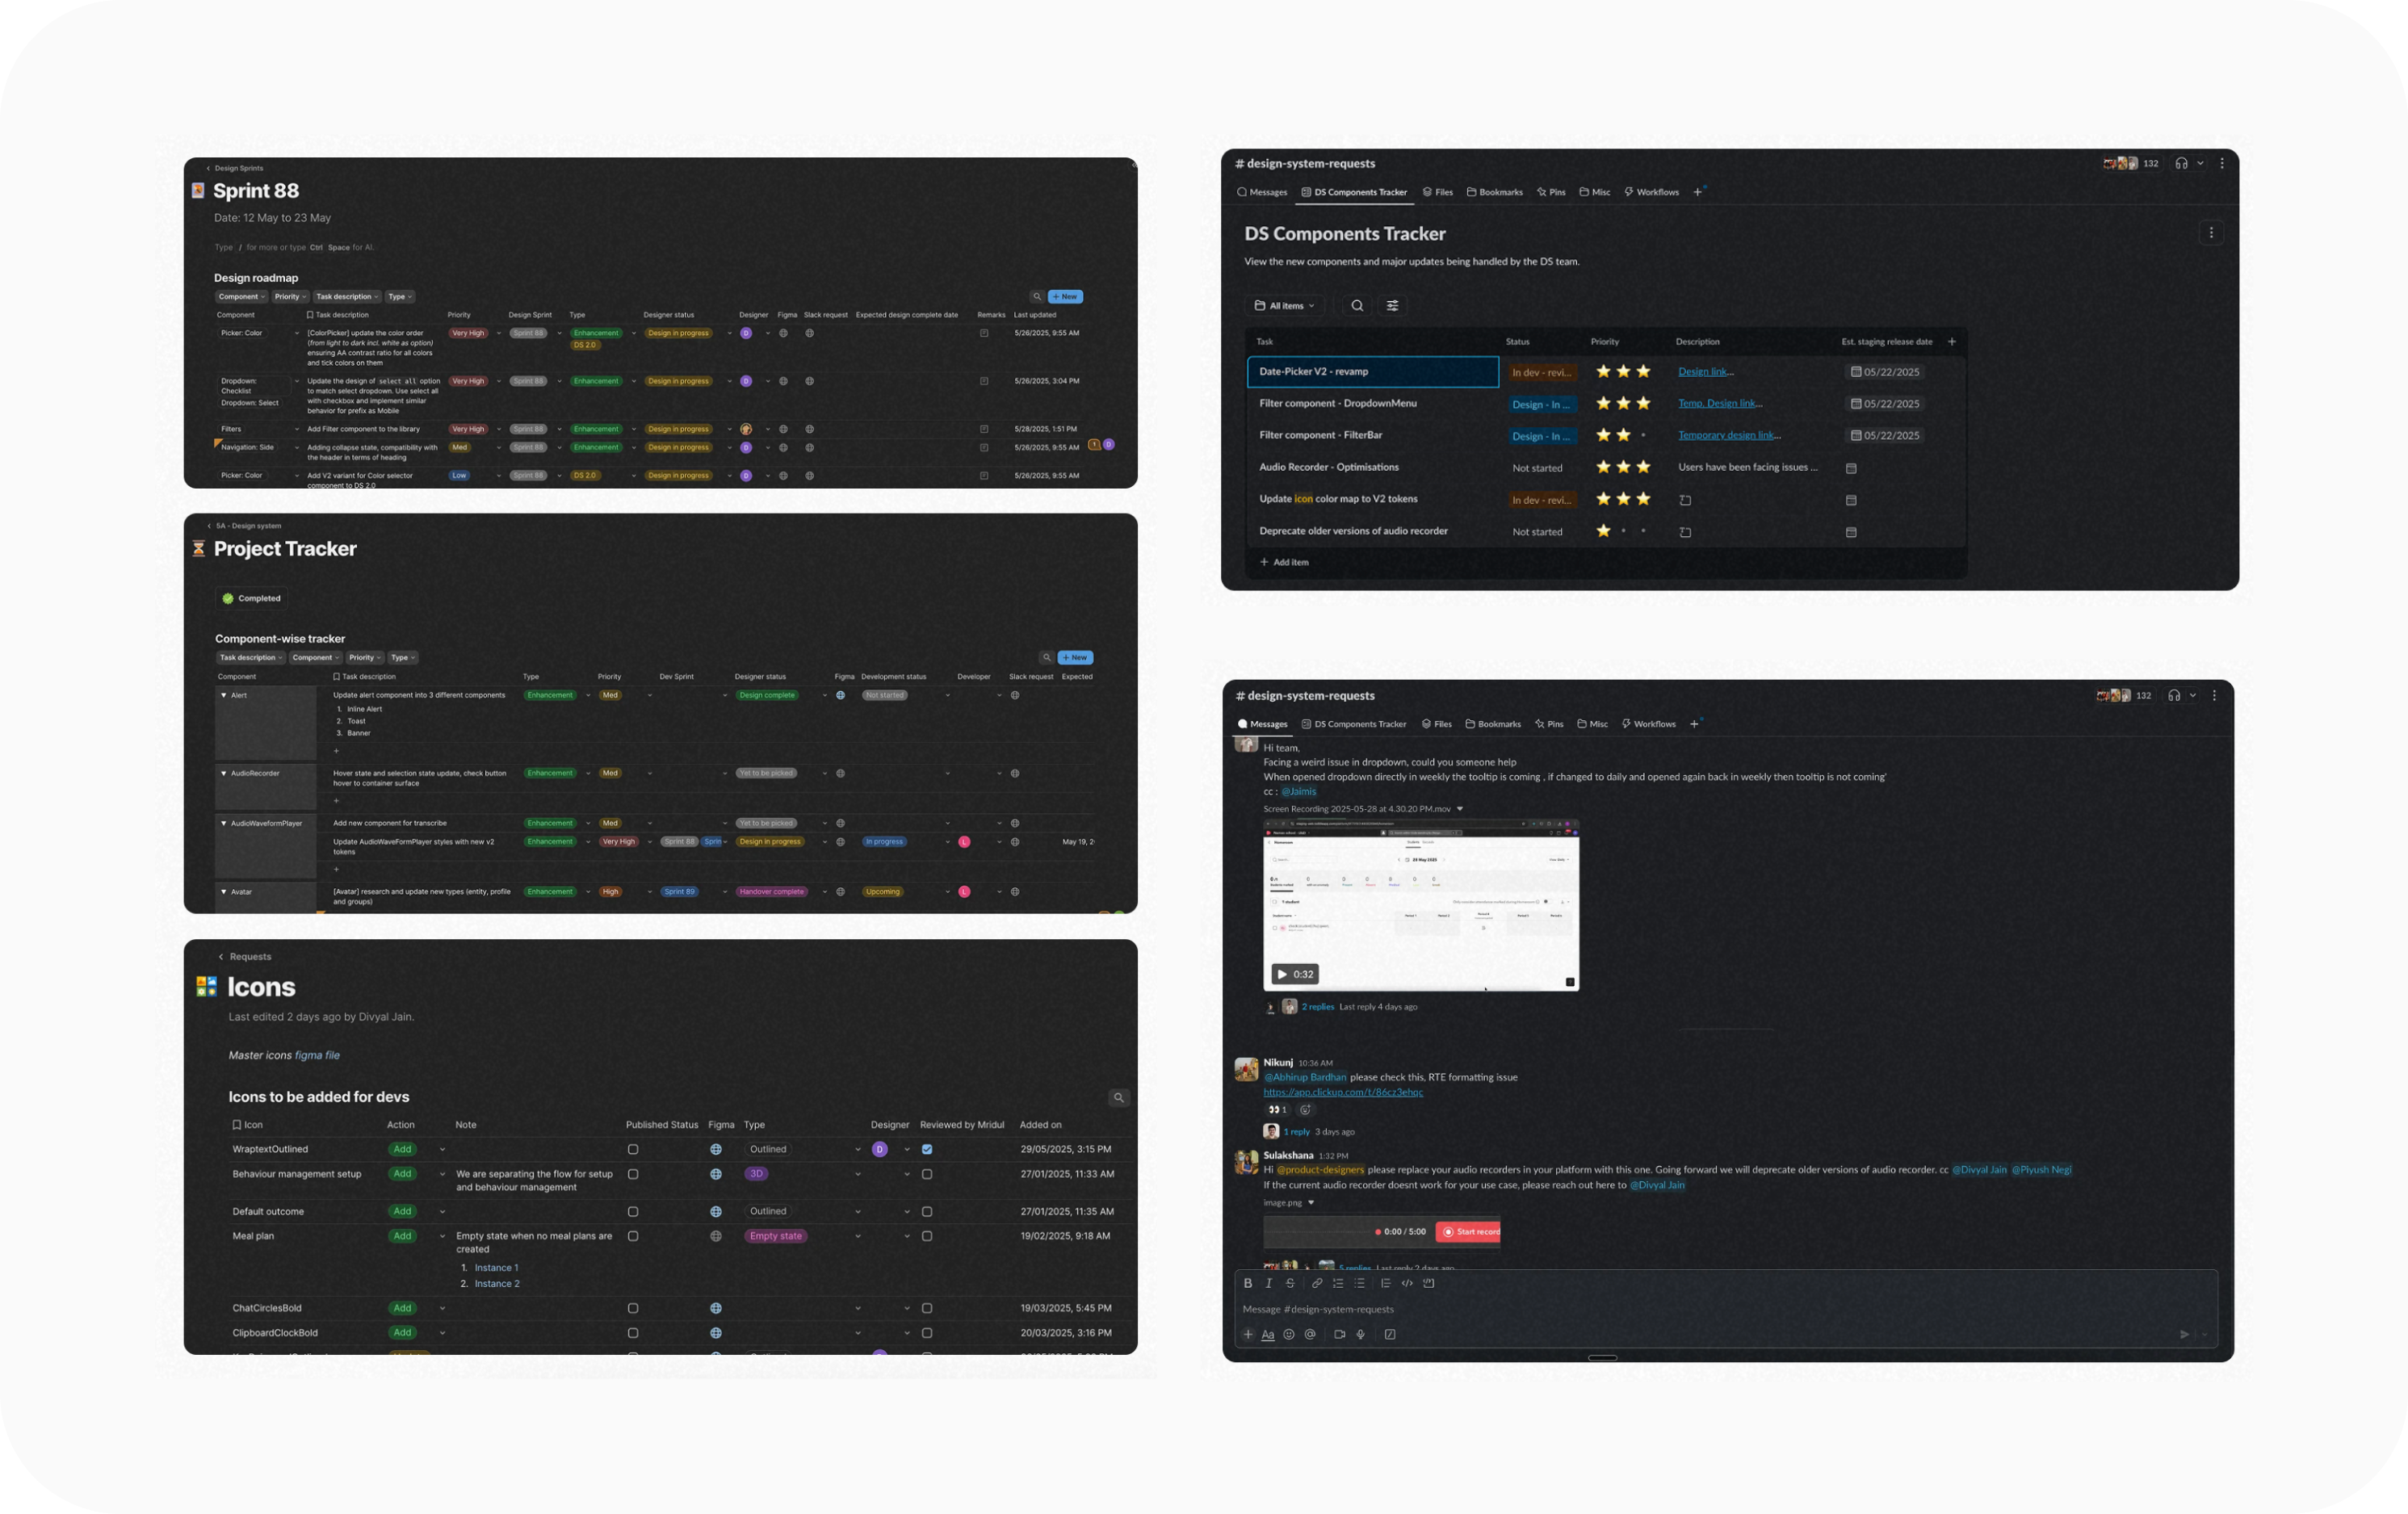Check Published Status for WraptextOutlined
Image resolution: width=2408 pixels, height=1514 pixels.
click(633, 1149)
